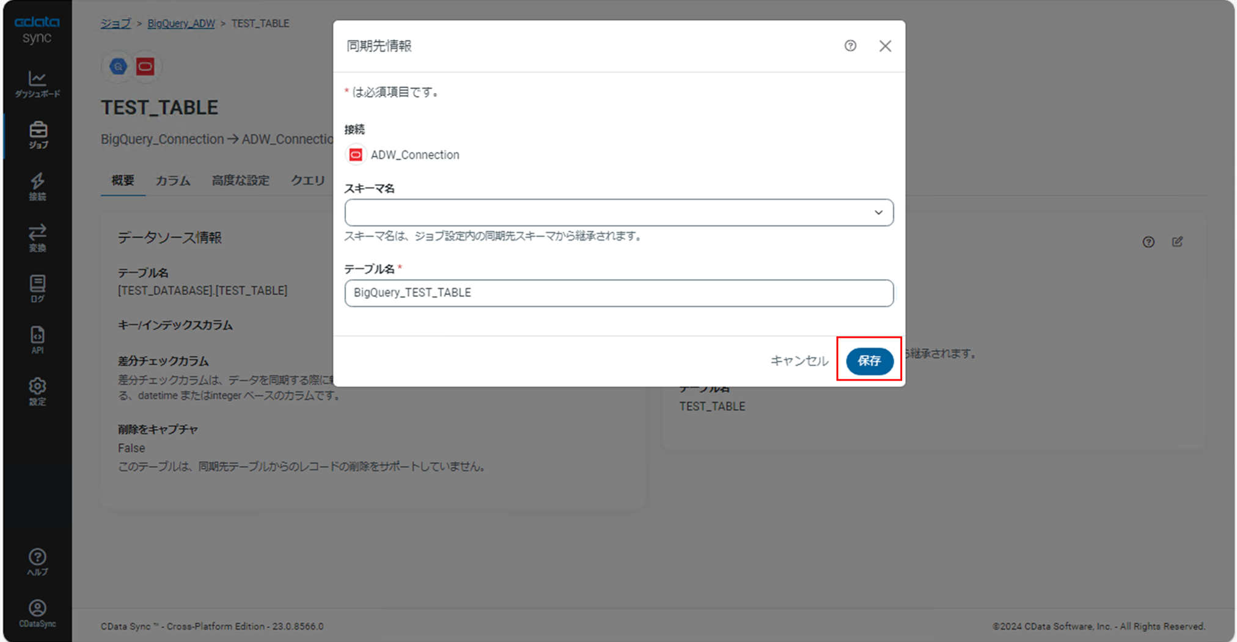The width and height of the screenshot is (1237, 642).
Task: Switch to the クエリ tab
Action: click(x=307, y=180)
